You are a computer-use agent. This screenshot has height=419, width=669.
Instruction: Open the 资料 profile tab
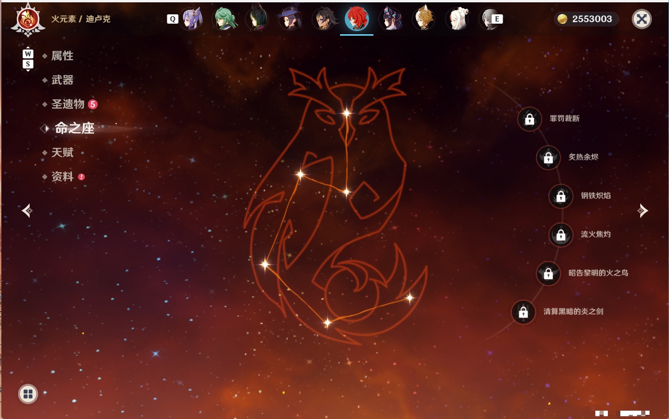click(62, 176)
